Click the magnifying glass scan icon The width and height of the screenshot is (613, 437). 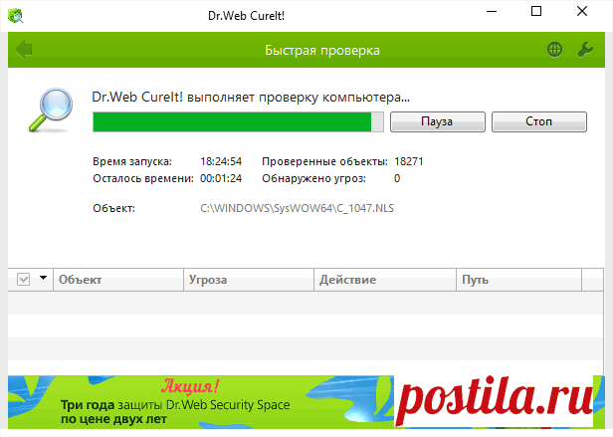(x=51, y=109)
